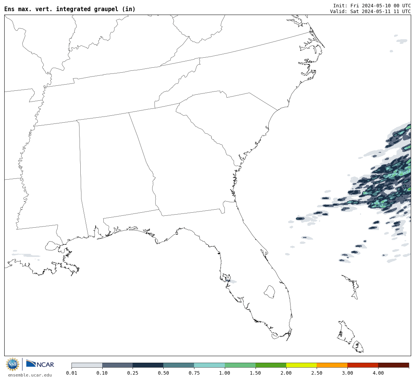The height and width of the screenshot is (380, 415).
Task: Click the 4.00 colorbar tick label
Action: [x=378, y=373]
